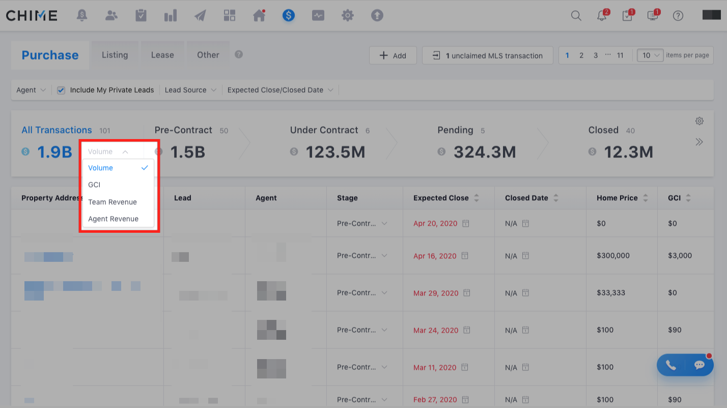Screen dimensions: 727x408
Task: Switch to the Other tab
Action: (208, 55)
